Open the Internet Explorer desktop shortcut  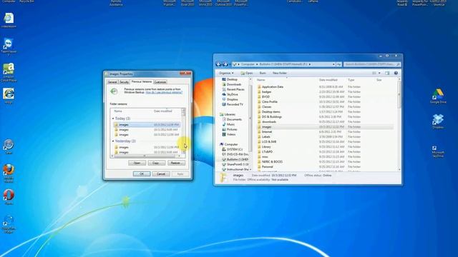tap(9, 96)
